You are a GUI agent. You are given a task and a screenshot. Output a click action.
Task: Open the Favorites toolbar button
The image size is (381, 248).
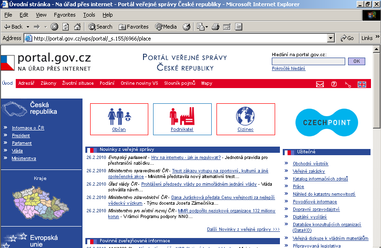[134, 27]
